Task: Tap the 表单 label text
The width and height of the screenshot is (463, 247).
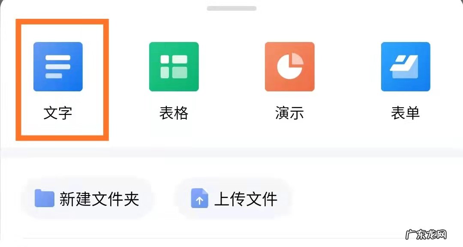Action: [x=406, y=113]
